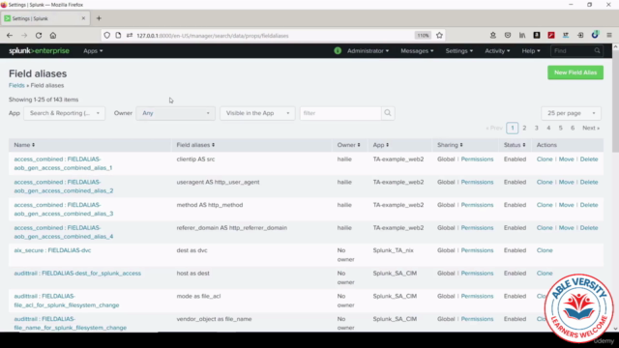
Task: Open the Messages menu
Action: [417, 51]
